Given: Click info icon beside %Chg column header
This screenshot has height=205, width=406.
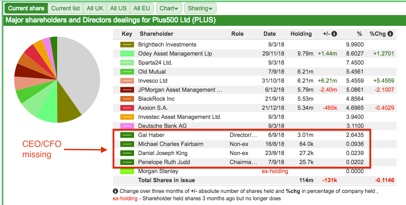Looking at the screenshot, I should (390, 34).
